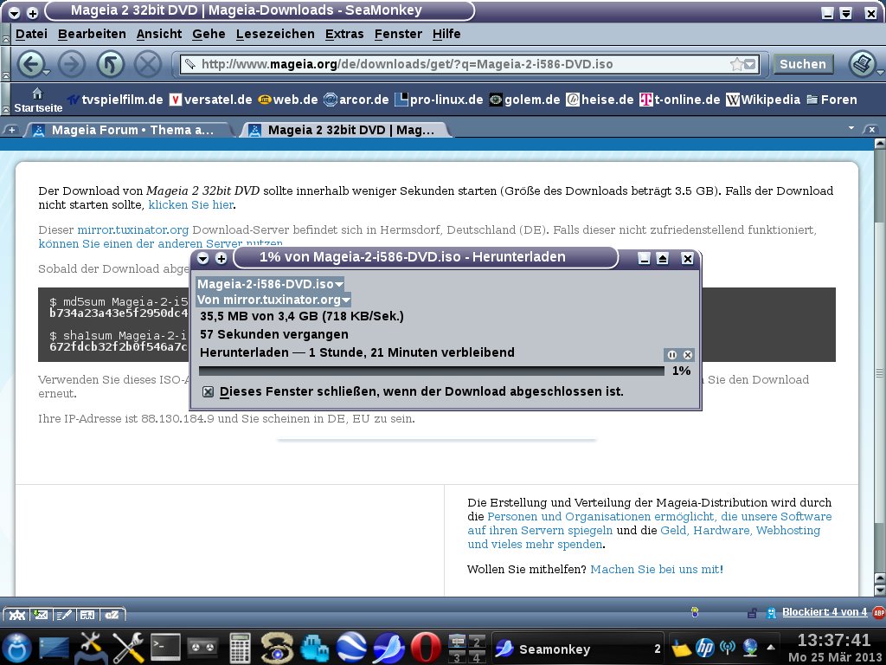The width and height of the screenshot is (886, 665).
Task: Click the Seamonkey task in the taskbar
Action: pos(577,649)
